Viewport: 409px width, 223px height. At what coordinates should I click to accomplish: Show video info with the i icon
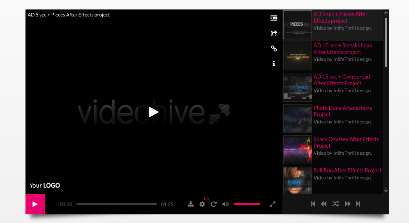pyautogui.click(x=274, y=64)
